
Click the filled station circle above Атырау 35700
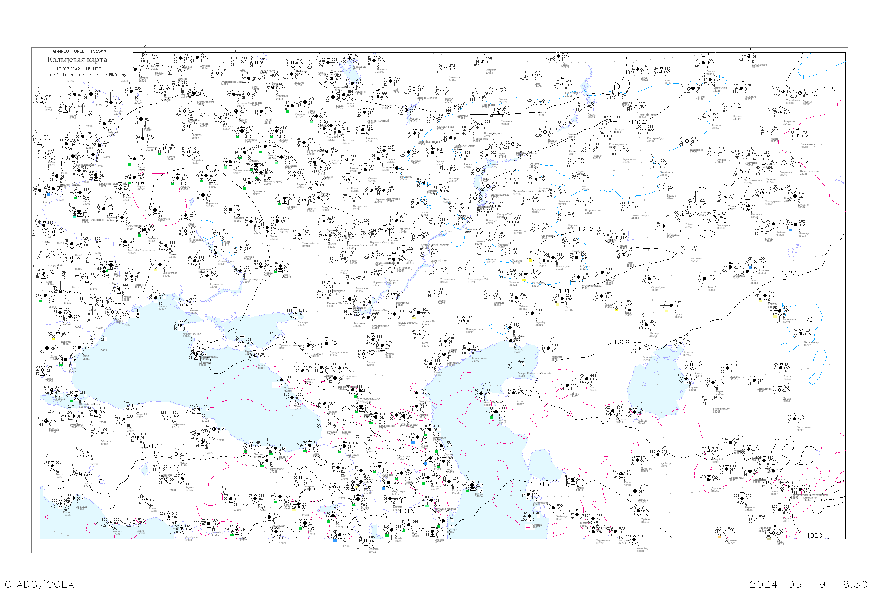511,340
